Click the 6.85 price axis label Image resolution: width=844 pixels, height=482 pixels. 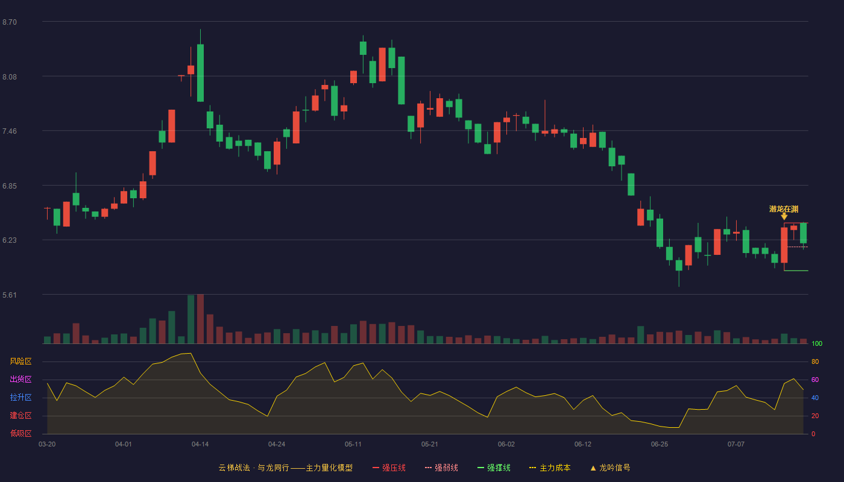click(x=10, y=186)
